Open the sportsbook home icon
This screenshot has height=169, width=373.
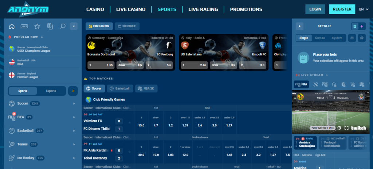point(12,27)
